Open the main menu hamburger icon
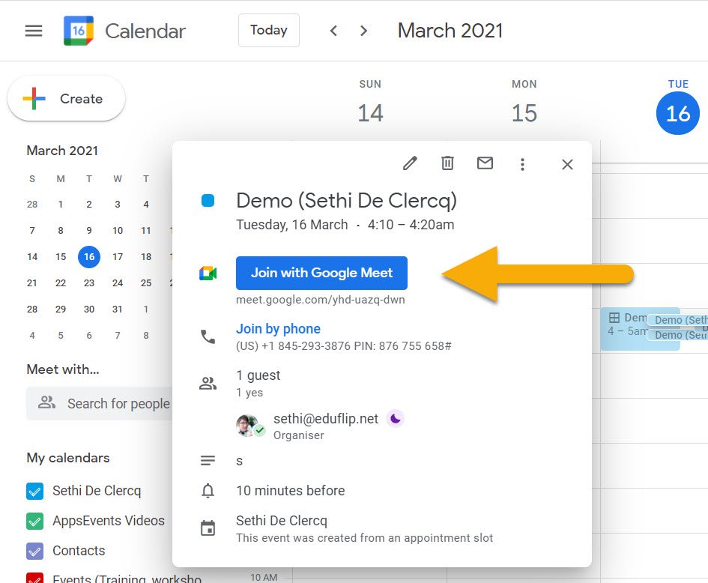708x583 pixels. click(34, 31)
